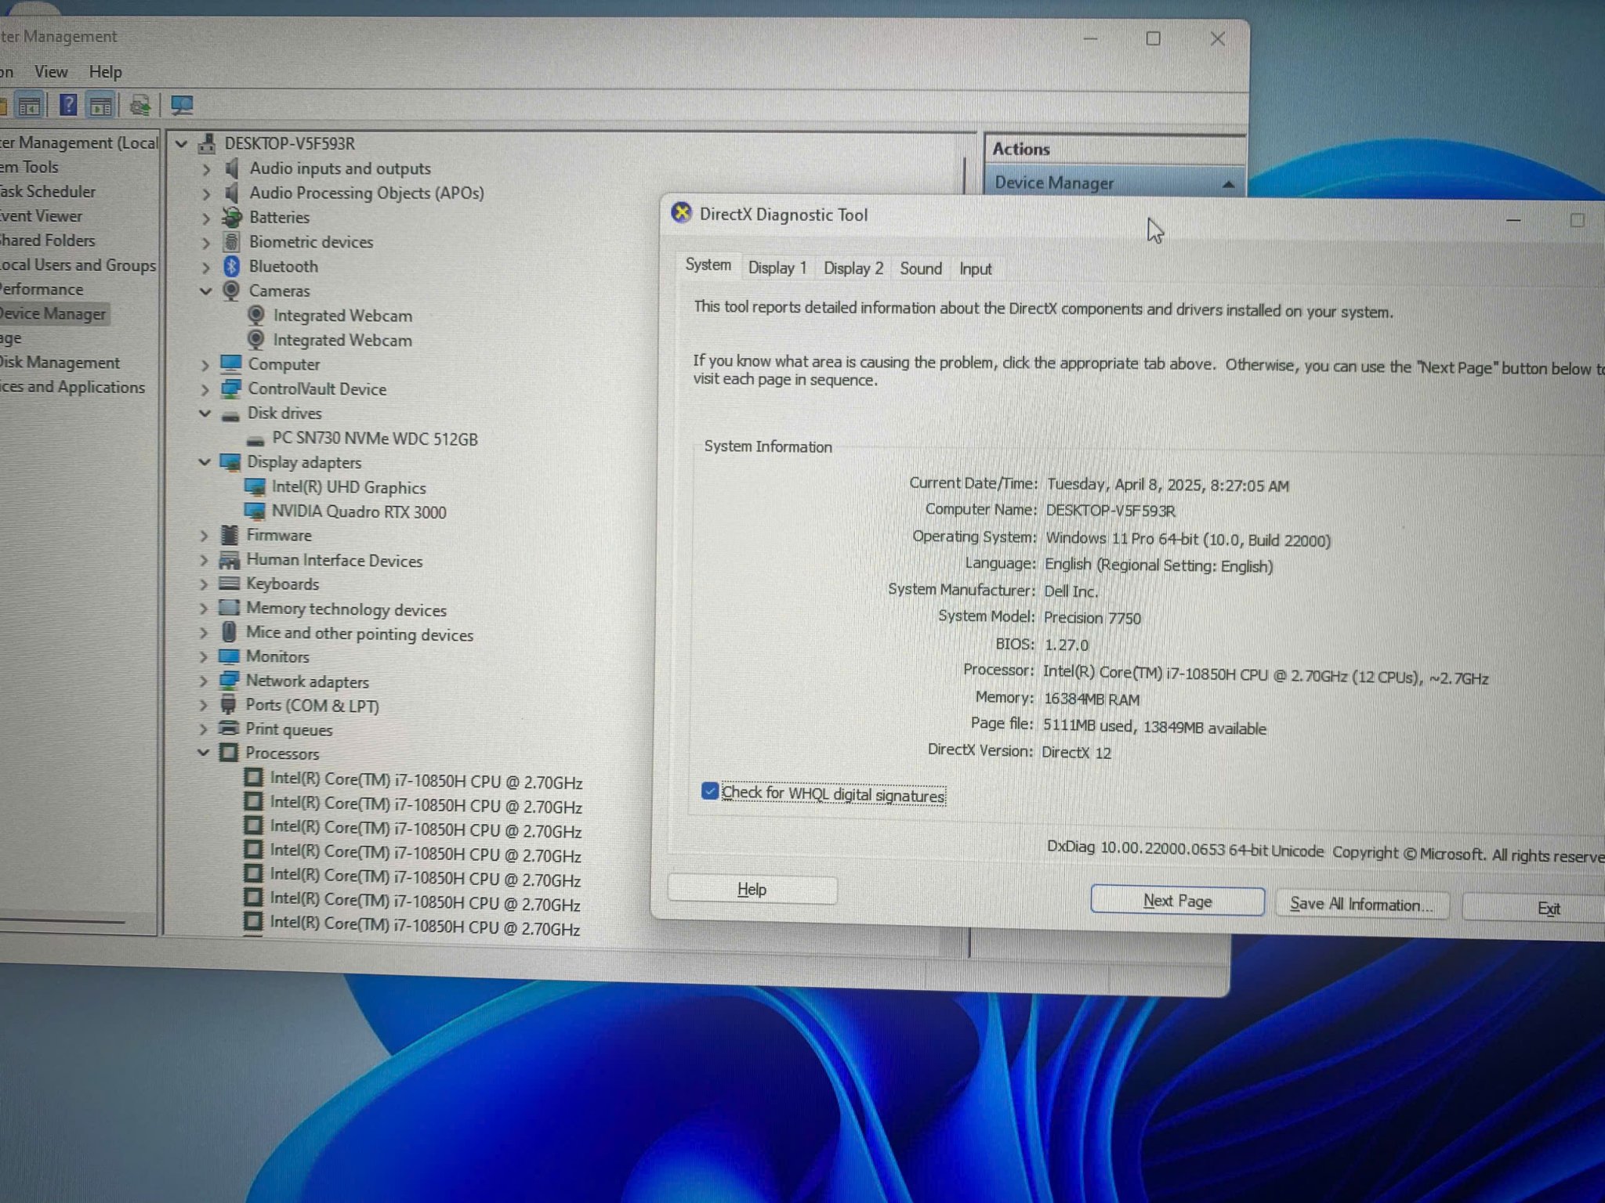Uncheck Check for WHQL digital signatures
Screen dimensions: 1605x1203
(710, 791)
